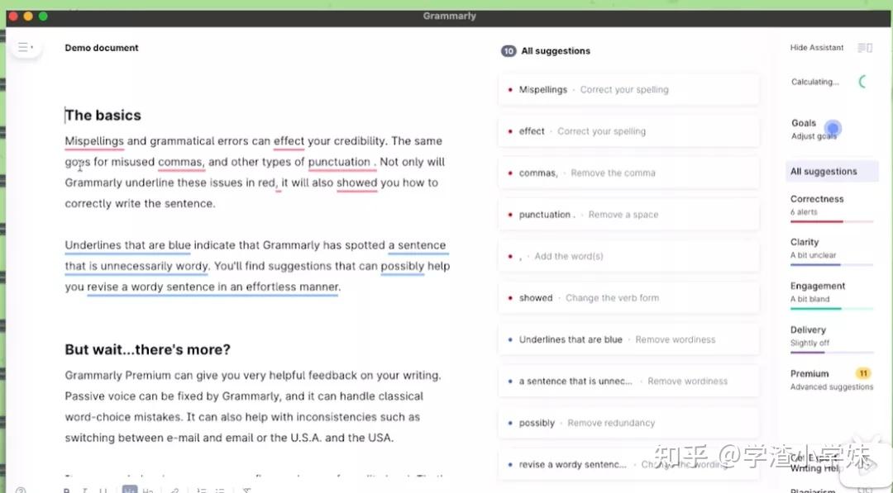This screenshot has width=893, height=493.
Task: Expand the 'revise a wordy sentenc...' card
Action: 628,465
